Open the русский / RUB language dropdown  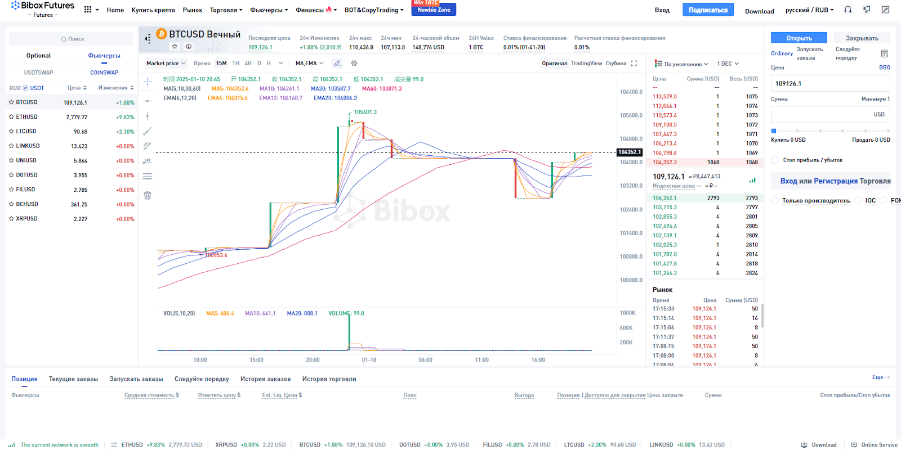click(810, 10)
